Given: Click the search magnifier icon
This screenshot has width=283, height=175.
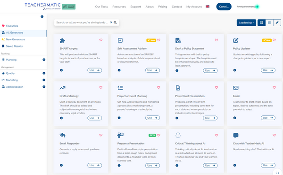Looking at the screenshot, I should tap(115, 23).
